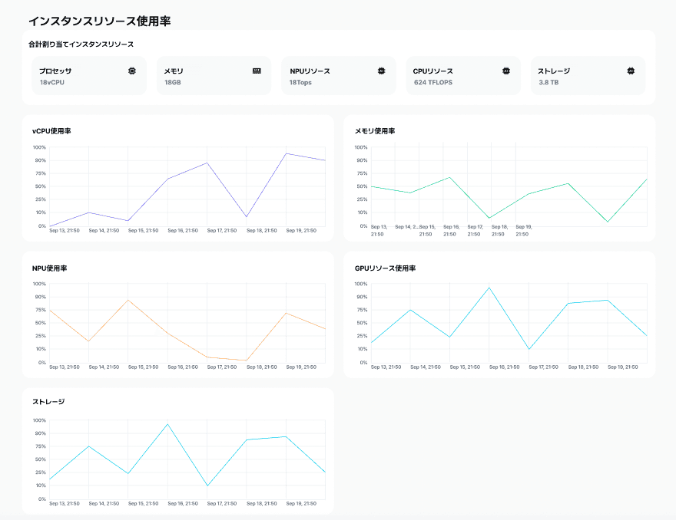
Task: Click the chip icon in NPUリソース card
Action: point(382,71)
